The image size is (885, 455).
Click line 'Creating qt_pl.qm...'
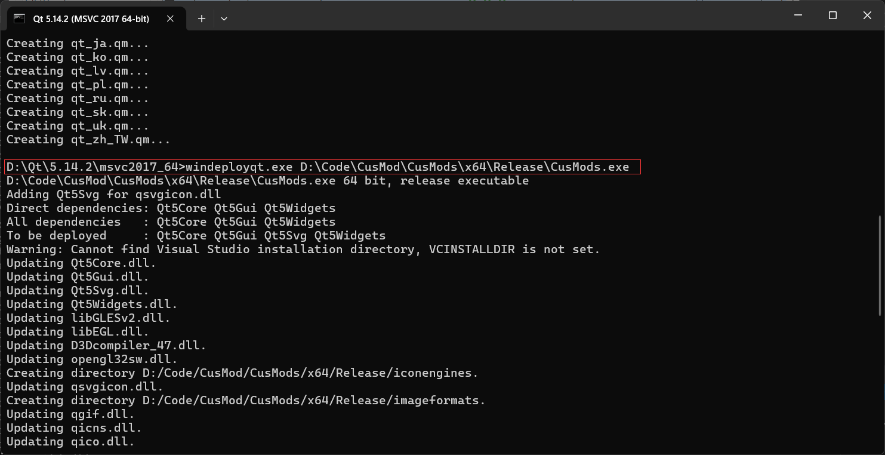78,85
